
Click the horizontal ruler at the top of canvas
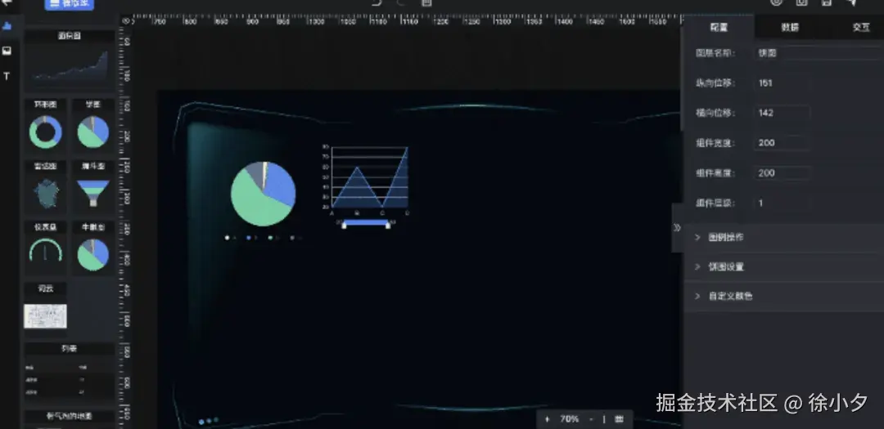click(406, 20)
